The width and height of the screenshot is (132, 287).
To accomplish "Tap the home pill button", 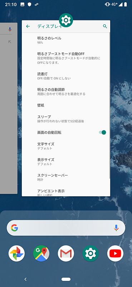I will point(66,279).
